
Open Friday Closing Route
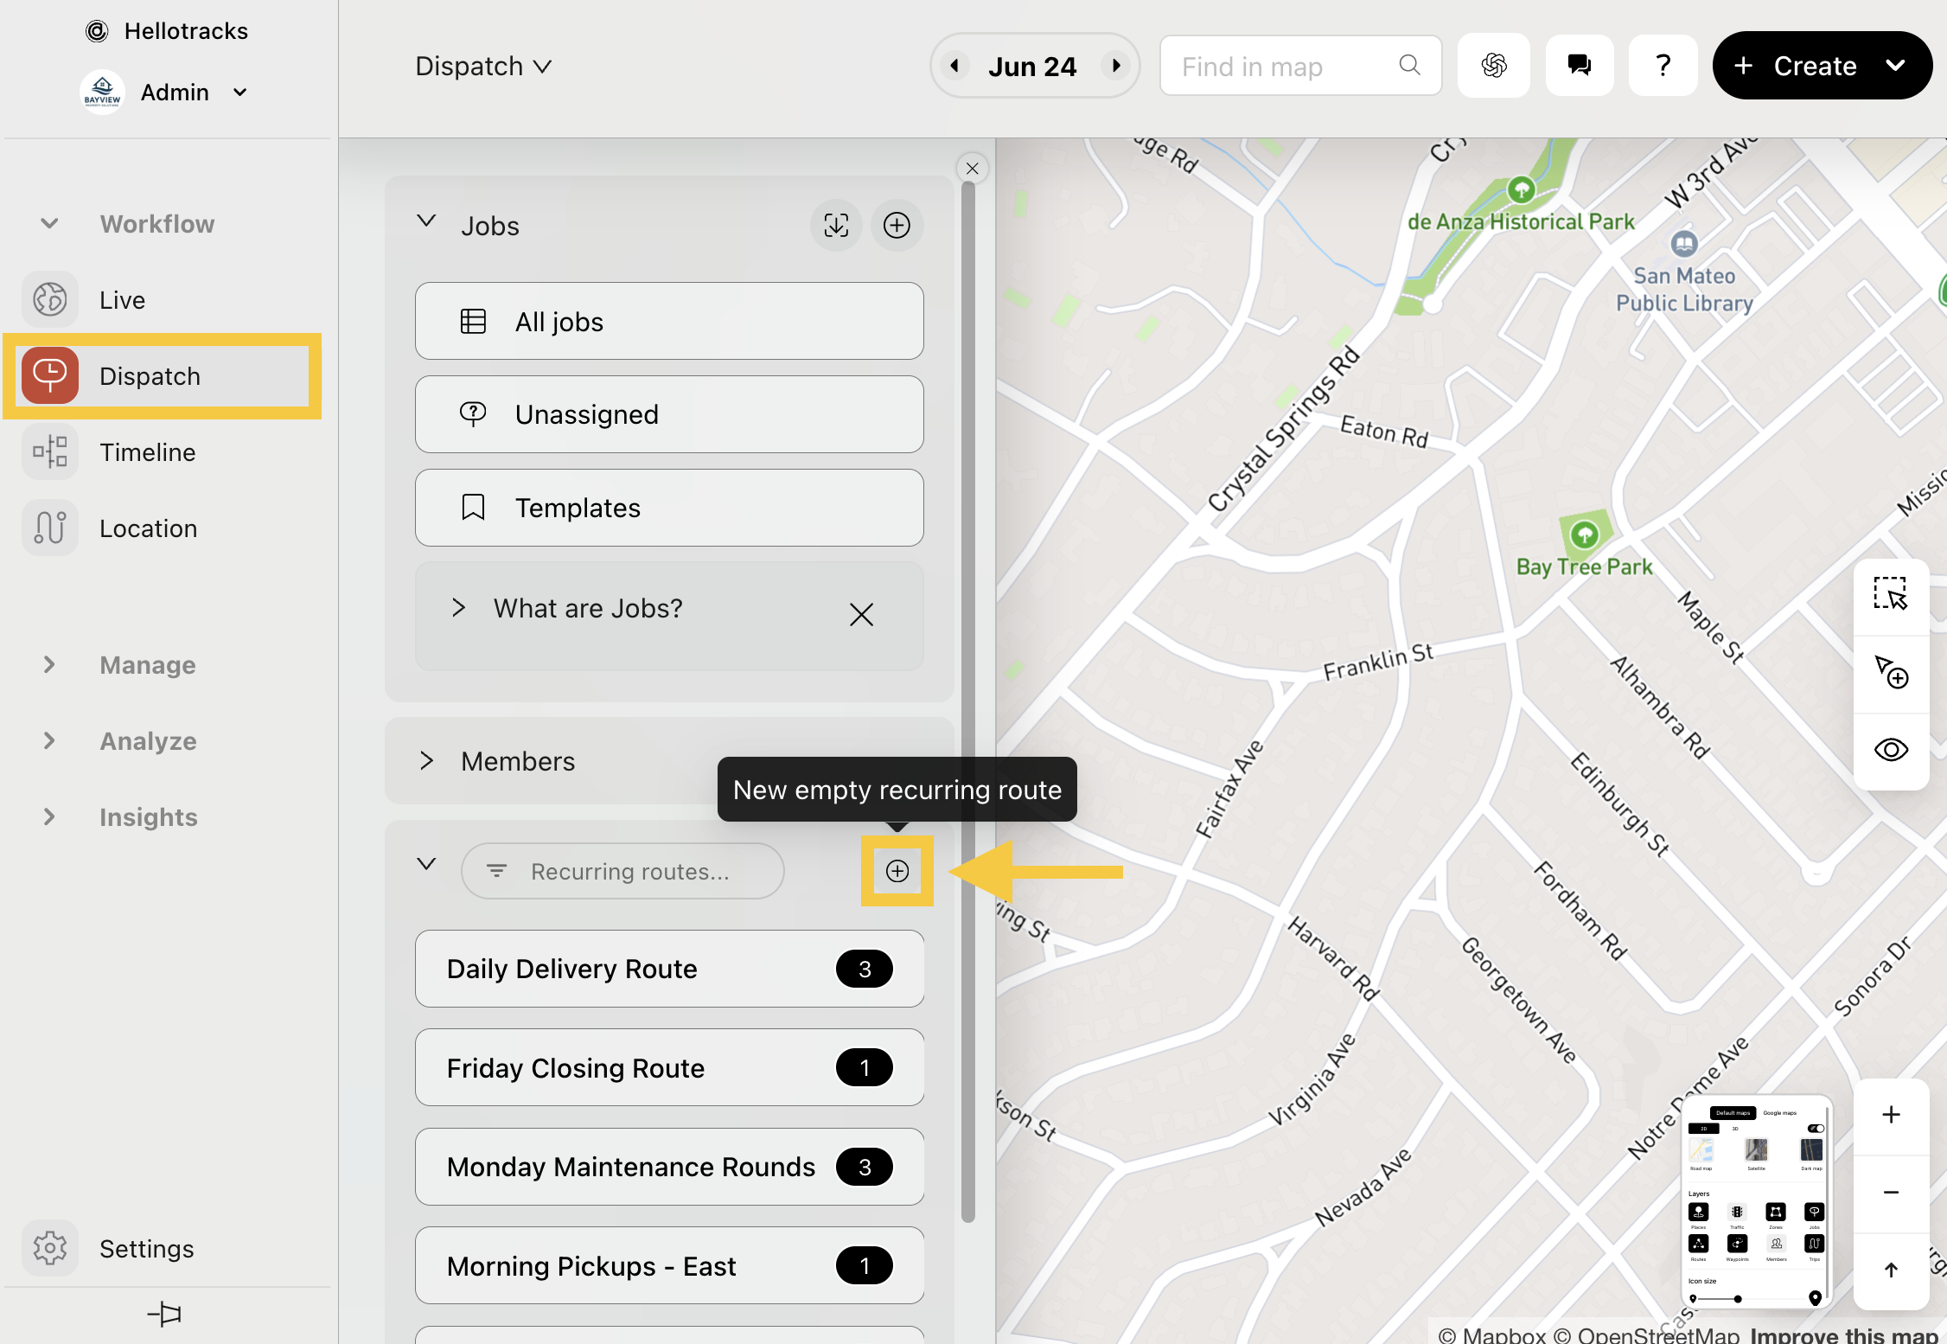[669, 1067]
